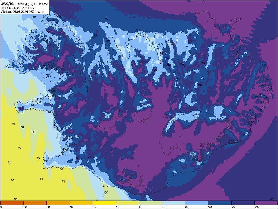The height and width of the screenshot is (209, 278).
Task: Click the legend tick label "10"
Action: [25, 207]
